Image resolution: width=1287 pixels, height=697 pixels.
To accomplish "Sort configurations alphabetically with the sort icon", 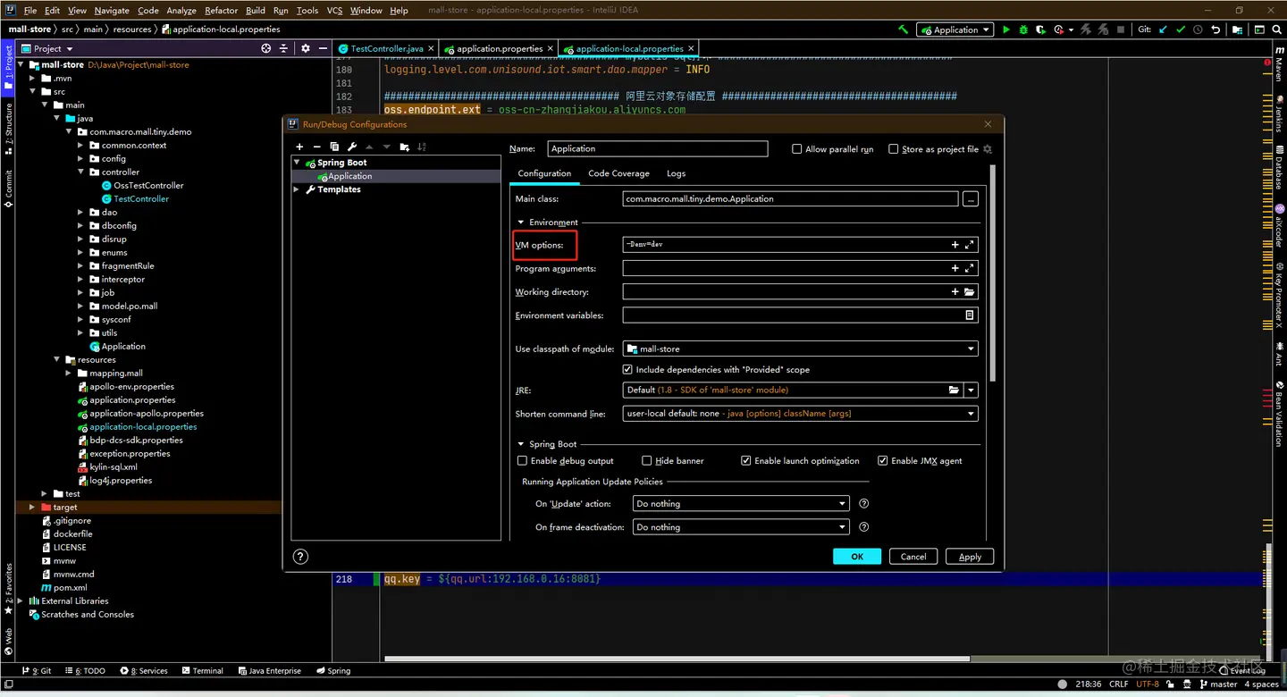I will point(422,147).
